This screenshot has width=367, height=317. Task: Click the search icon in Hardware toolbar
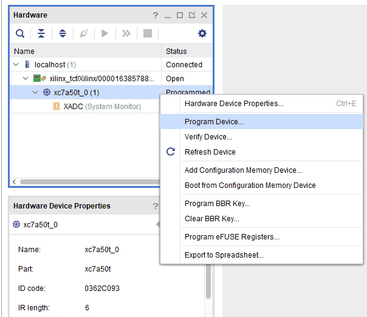click(20, 33)
